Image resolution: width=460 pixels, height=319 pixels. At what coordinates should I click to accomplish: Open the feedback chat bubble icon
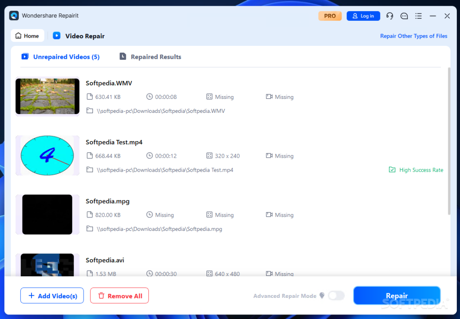coord(404,16)
